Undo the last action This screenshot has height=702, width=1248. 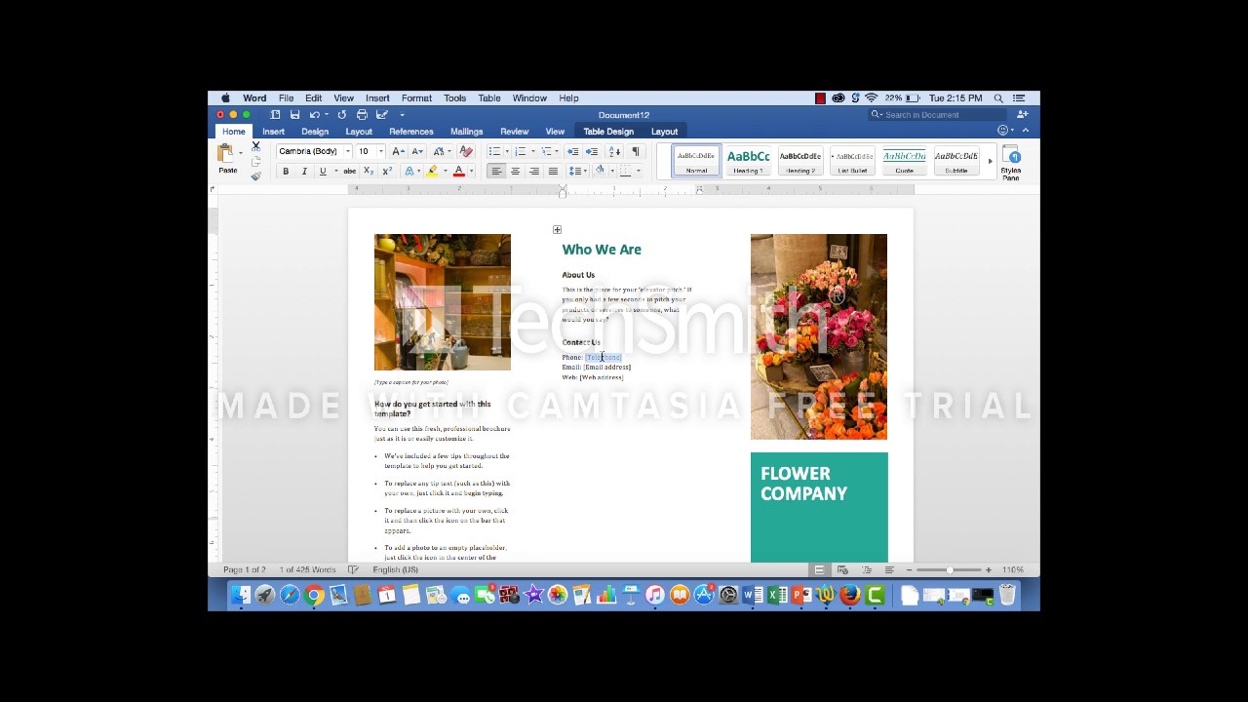(x=314, y=114)
